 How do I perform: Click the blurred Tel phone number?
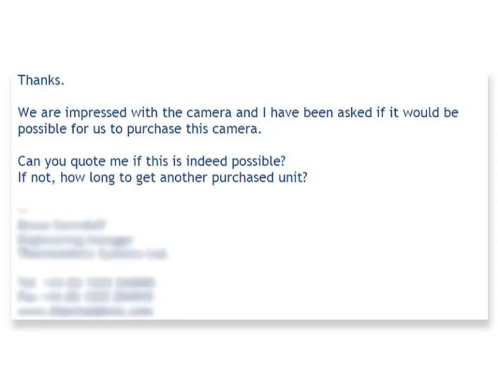click(86, 282)
